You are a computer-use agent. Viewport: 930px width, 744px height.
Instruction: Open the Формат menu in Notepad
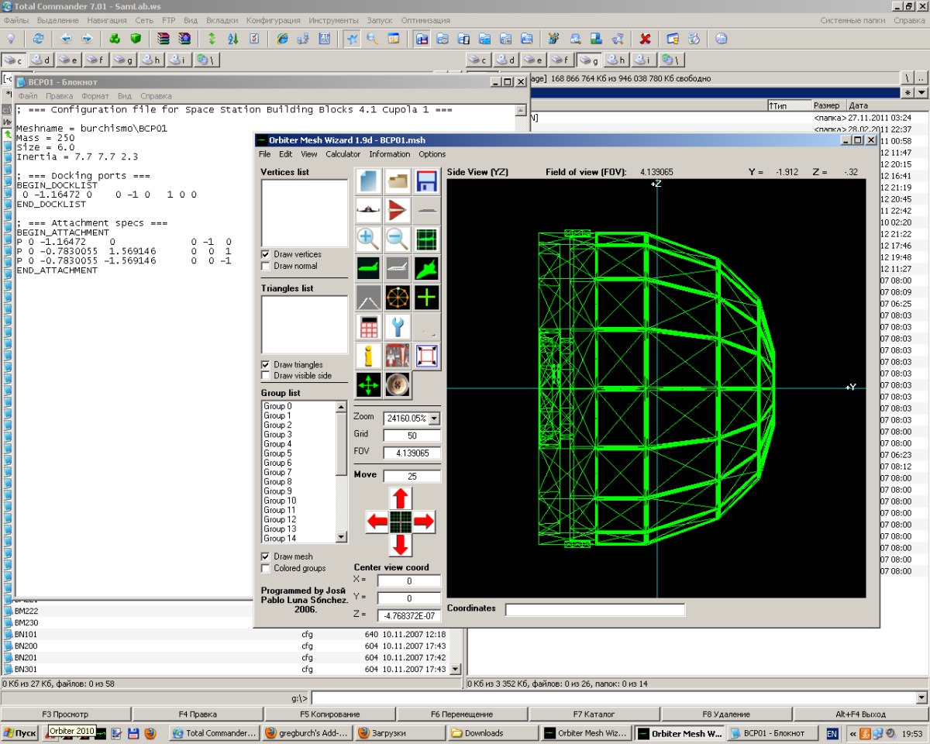tap(95, 96)
